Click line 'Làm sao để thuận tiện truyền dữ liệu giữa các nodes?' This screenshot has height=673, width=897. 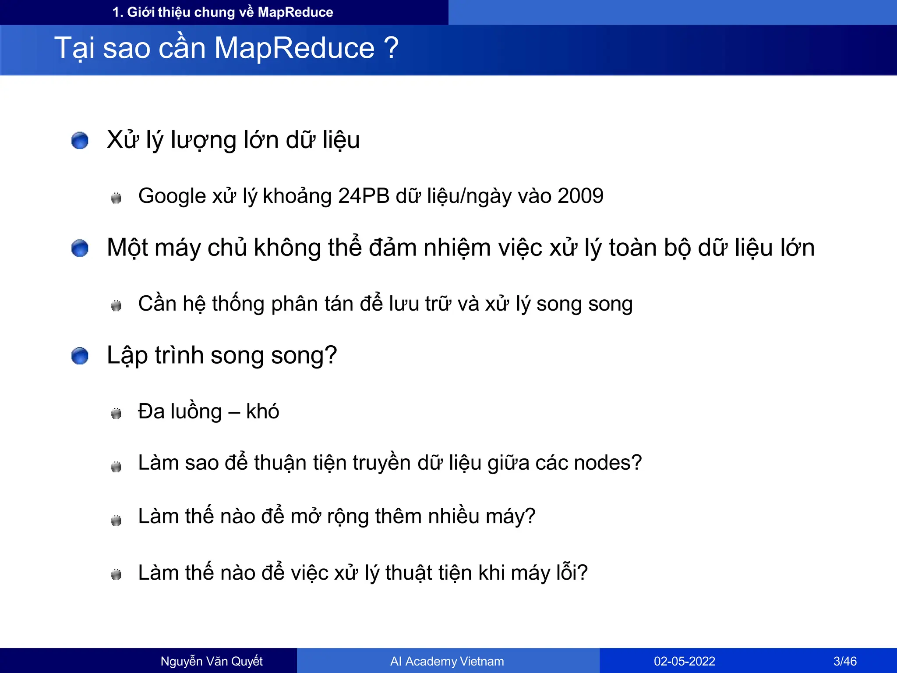point(390,463)
